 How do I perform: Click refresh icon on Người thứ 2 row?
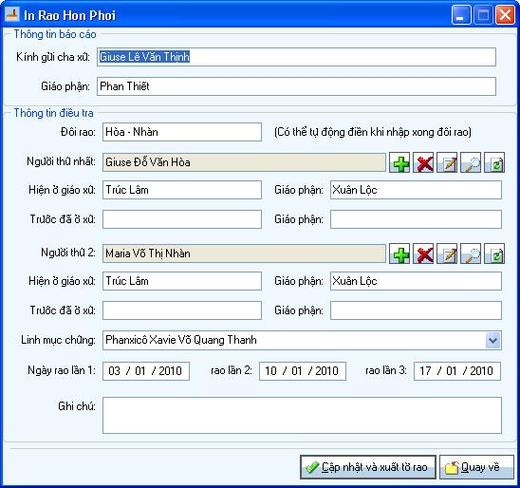pyautogui.click(x=494, y=253)
